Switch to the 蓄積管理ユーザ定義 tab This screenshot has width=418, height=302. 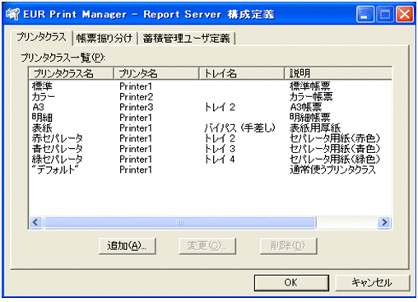[186, 38]
